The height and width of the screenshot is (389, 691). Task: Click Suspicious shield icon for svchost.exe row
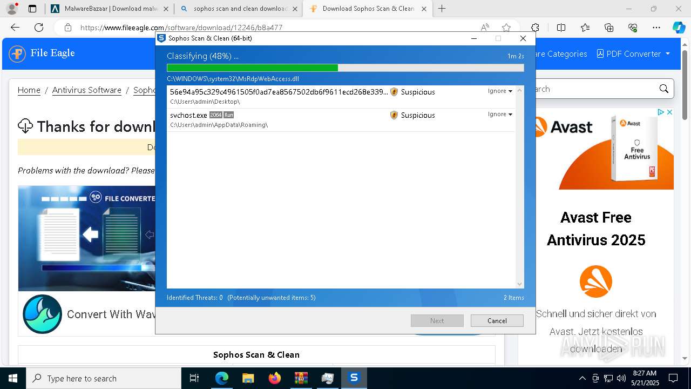[394, 115]
